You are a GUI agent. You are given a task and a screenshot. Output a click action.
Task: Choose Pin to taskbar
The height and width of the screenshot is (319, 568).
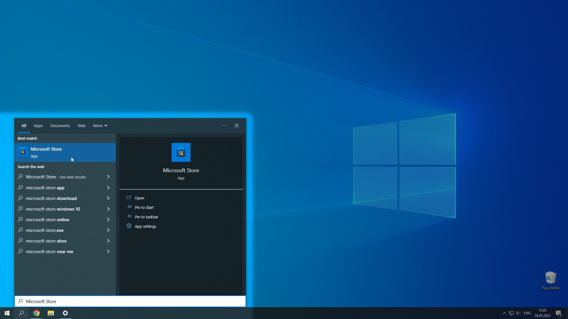click(181, 217)
